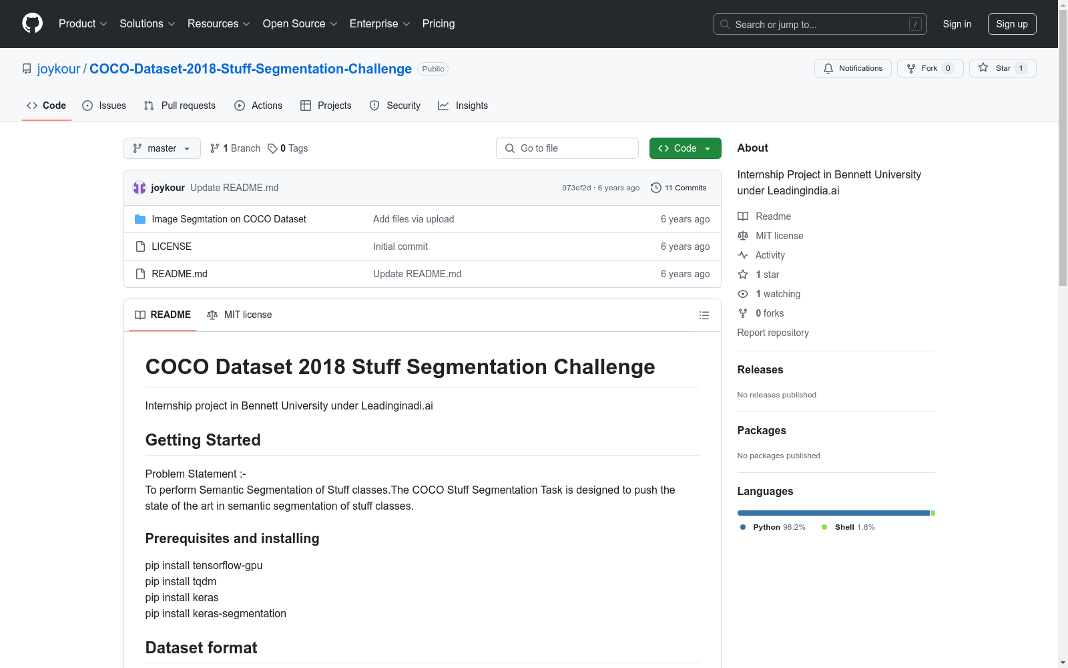Click the star icon beside 1 star in About
This screenshot has height=668, width=1068.
point(743,275)
